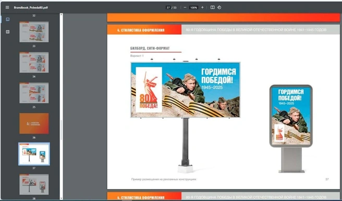Rotate the document with the rotate icon

[x=219, y=7]
